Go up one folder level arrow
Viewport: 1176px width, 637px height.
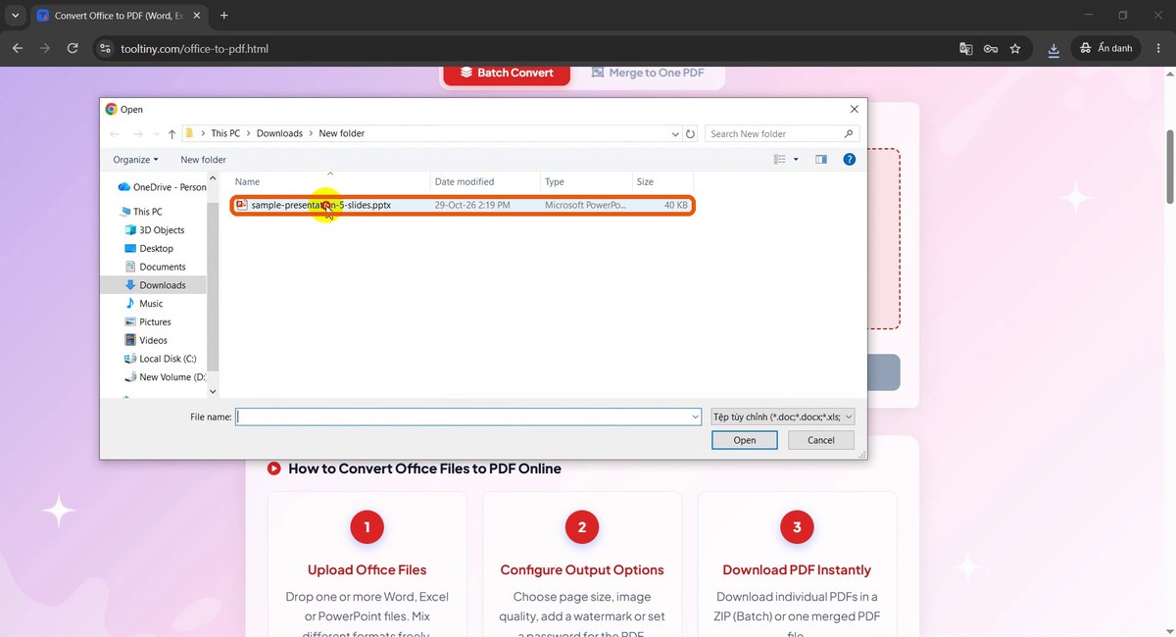point(171,134)
